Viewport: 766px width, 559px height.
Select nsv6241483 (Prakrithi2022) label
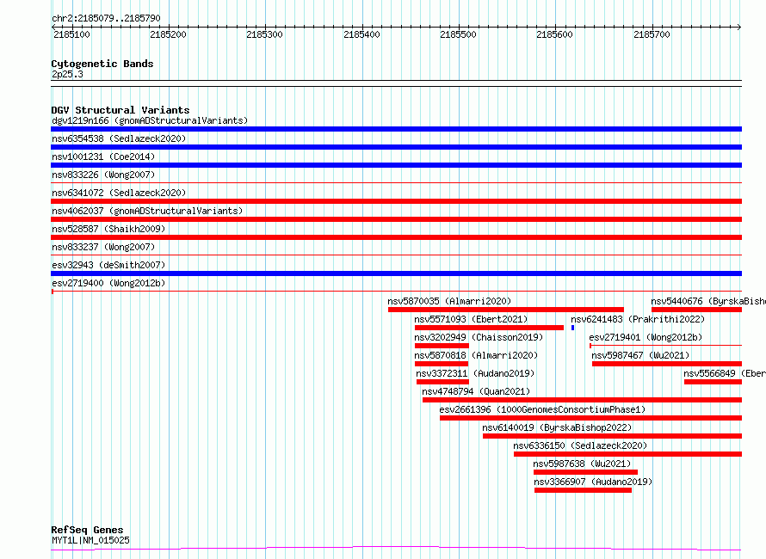[638, 319]
